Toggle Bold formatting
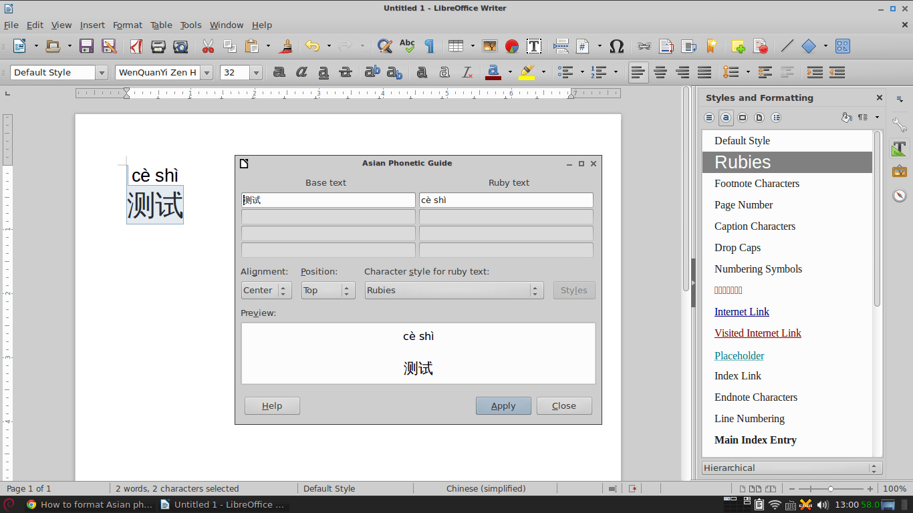Screen dimensions: 913x513 click(x=279, y=72)
